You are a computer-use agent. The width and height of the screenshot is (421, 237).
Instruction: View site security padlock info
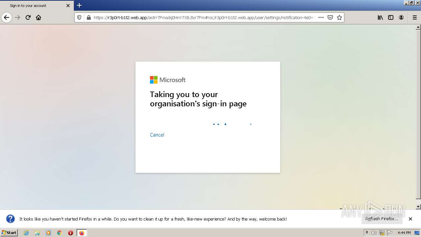pyautogui.click(x=88, y=17)
